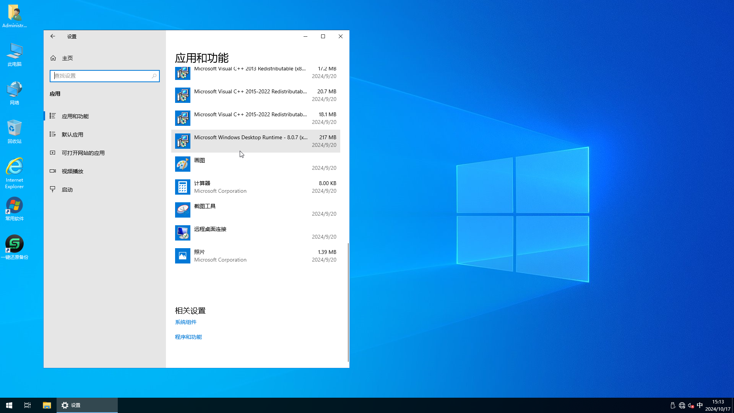Click the USB device tray icon

coord(673,405)
